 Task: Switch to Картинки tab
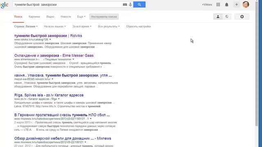[34, 17]
